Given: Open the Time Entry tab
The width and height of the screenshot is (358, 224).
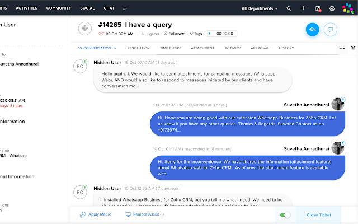Looking at the screenshot, I should pyautogui.click(x=170, y=48).
